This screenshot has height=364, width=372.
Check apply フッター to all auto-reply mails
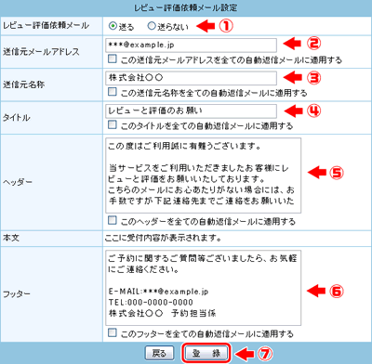[113, 333]
